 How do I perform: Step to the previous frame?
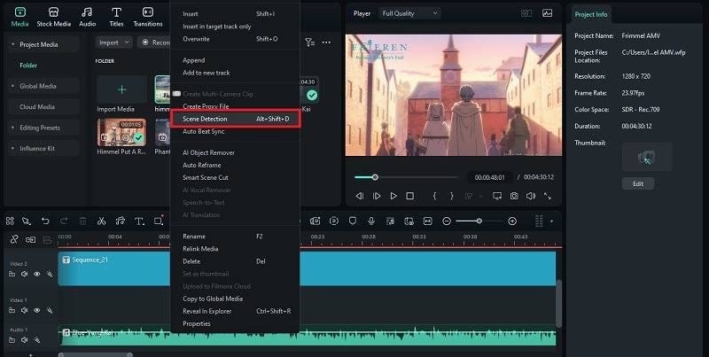[360, 196]
